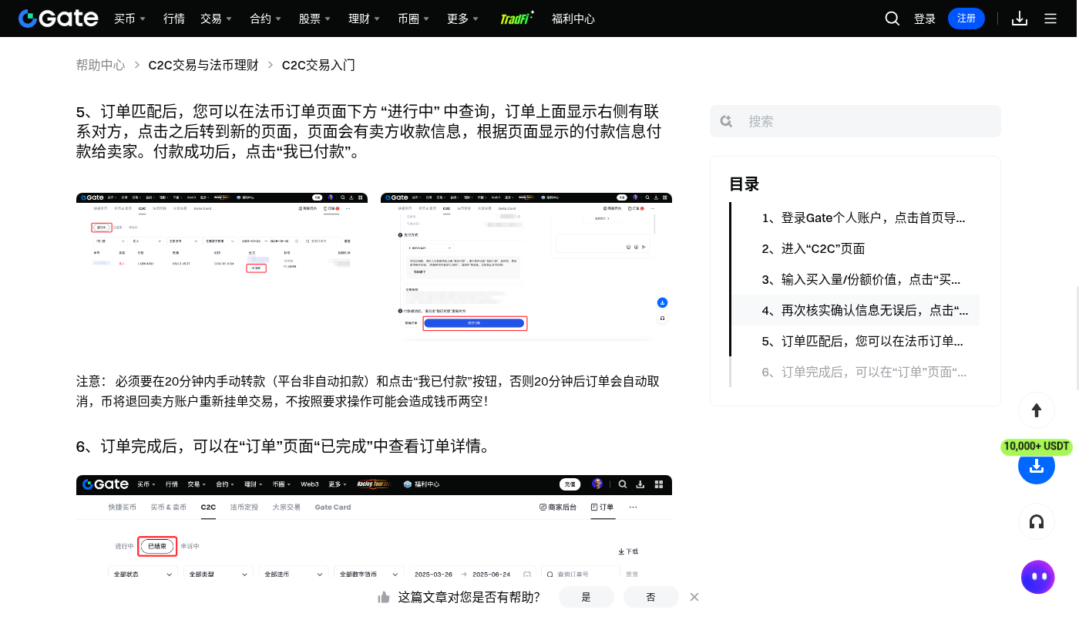Open the search magnifier in the top bar

[892, 19]
